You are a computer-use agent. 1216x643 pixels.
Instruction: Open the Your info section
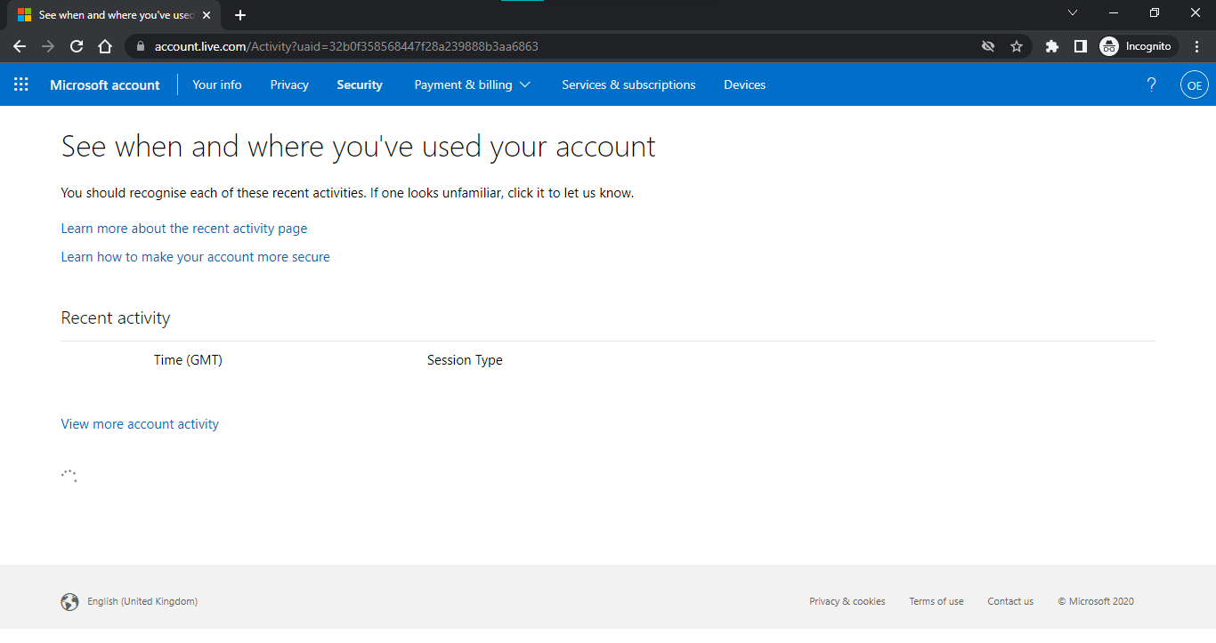tap(217, 84)
